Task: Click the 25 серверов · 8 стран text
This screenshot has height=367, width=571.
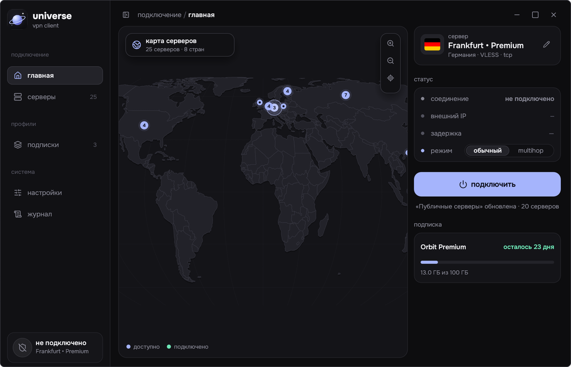Action: pos(175,49)
